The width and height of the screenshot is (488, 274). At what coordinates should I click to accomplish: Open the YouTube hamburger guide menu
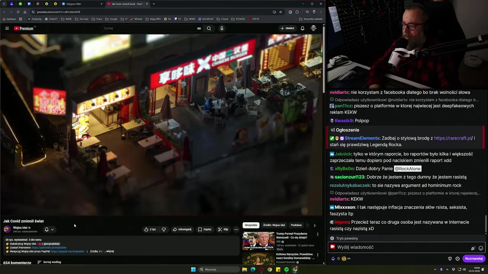[x=7, y=28]
